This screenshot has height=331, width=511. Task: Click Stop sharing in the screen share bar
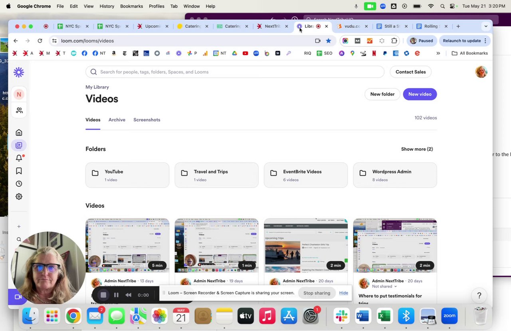(317, 293)
